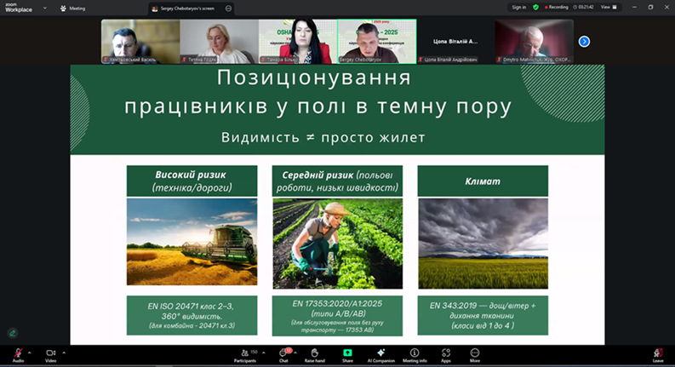Click the 'EN ISO 20471' text box

click(192, 315)
